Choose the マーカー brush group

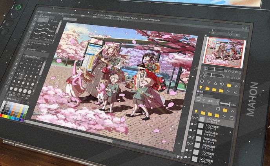tap(54, 21)
